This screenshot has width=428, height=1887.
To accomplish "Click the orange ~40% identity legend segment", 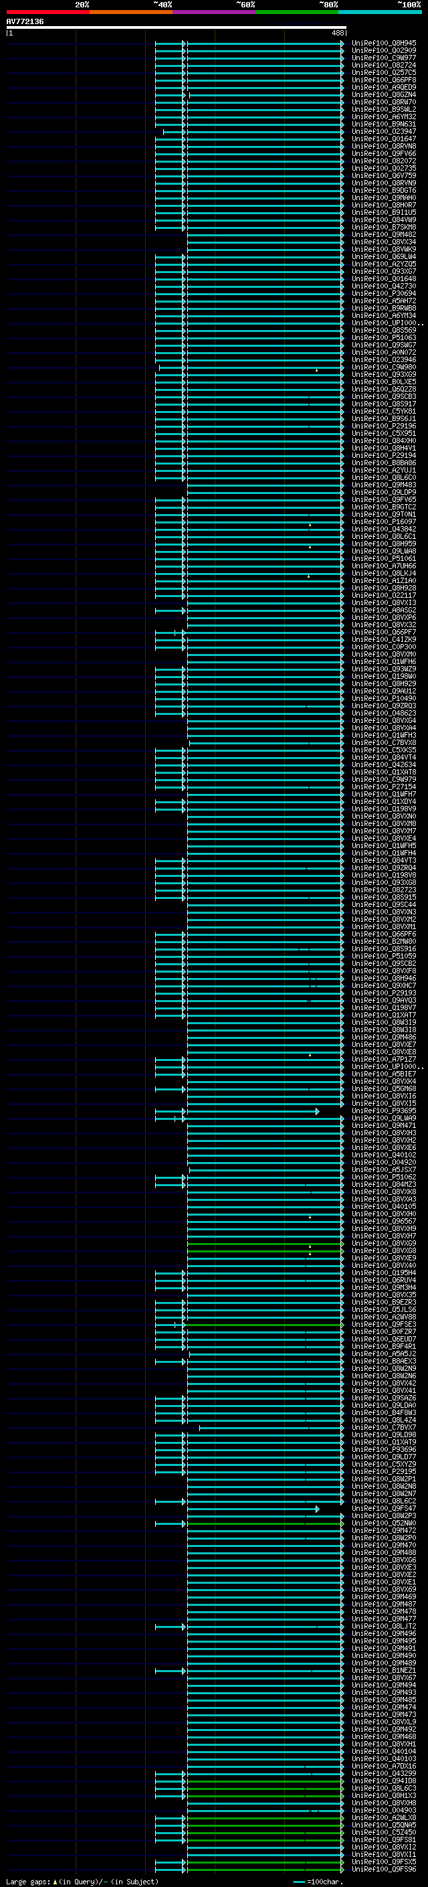I will click(131, 12).
